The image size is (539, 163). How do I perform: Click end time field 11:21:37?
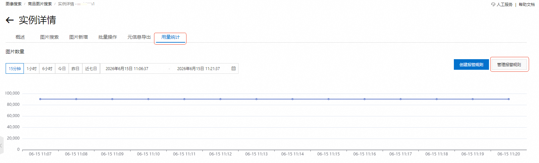pyautogui.click(x=198, y=68)
